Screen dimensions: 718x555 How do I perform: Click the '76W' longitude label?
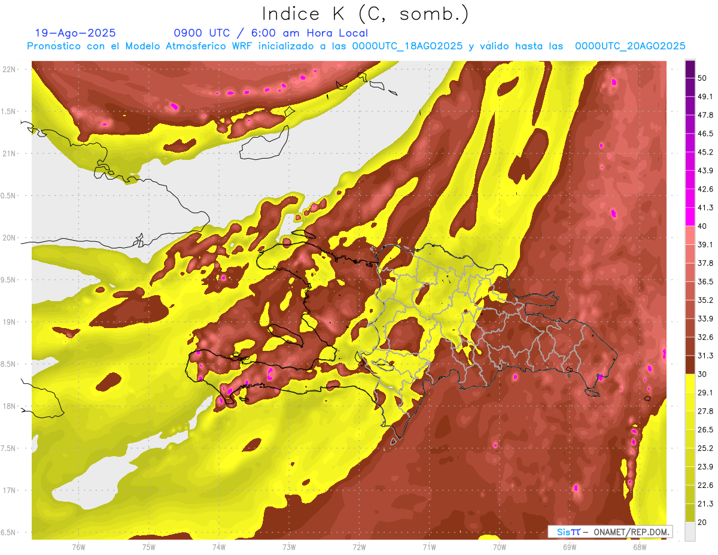(78, 547)
